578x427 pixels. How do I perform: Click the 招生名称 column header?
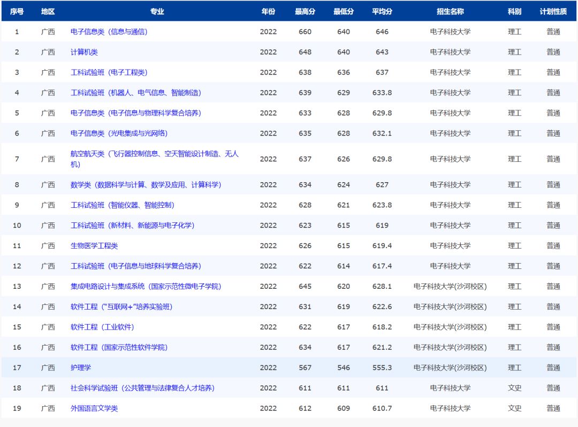pyautogui.click(x=450, y=11)
